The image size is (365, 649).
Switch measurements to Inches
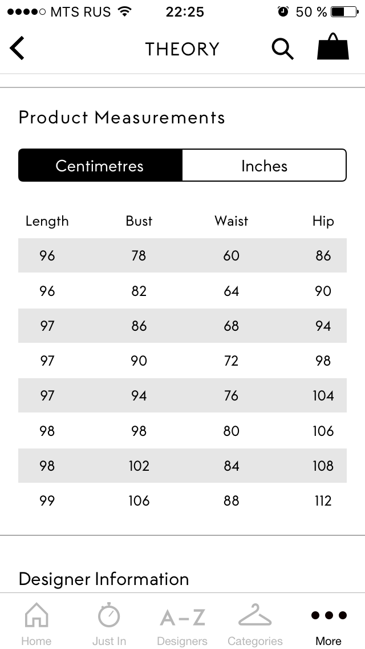coord(264,165)
